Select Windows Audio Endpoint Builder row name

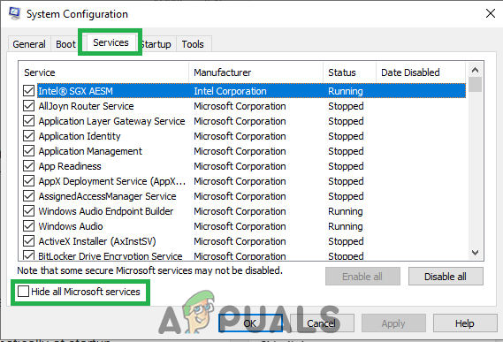[106, 211]
